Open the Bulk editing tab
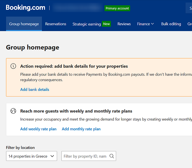Image resolution: width=192 pixels, height=168 pixels. tap(171, 24)
